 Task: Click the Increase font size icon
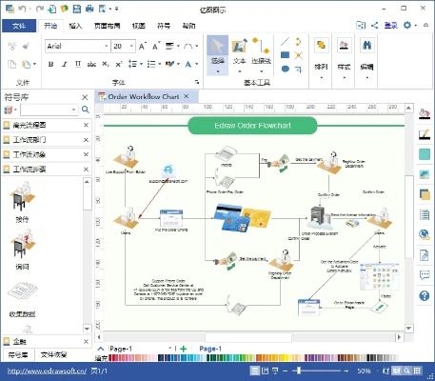tap(143, 47)
